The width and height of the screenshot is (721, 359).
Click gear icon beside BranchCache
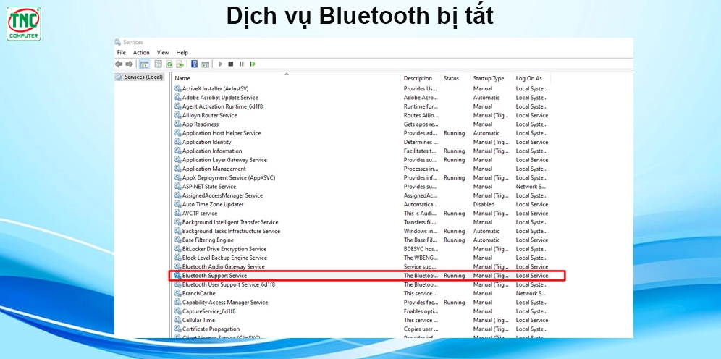point(177,293)
